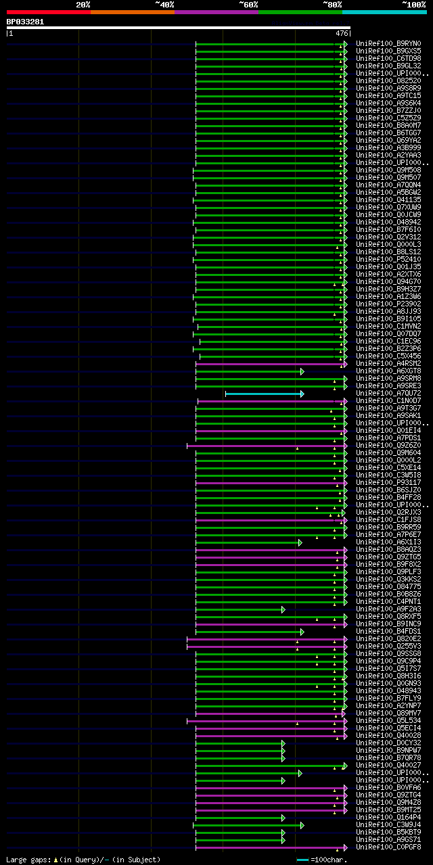
Task: Click the short green bar for UniRef100_A9F2A3
Action: coord(240,609)
